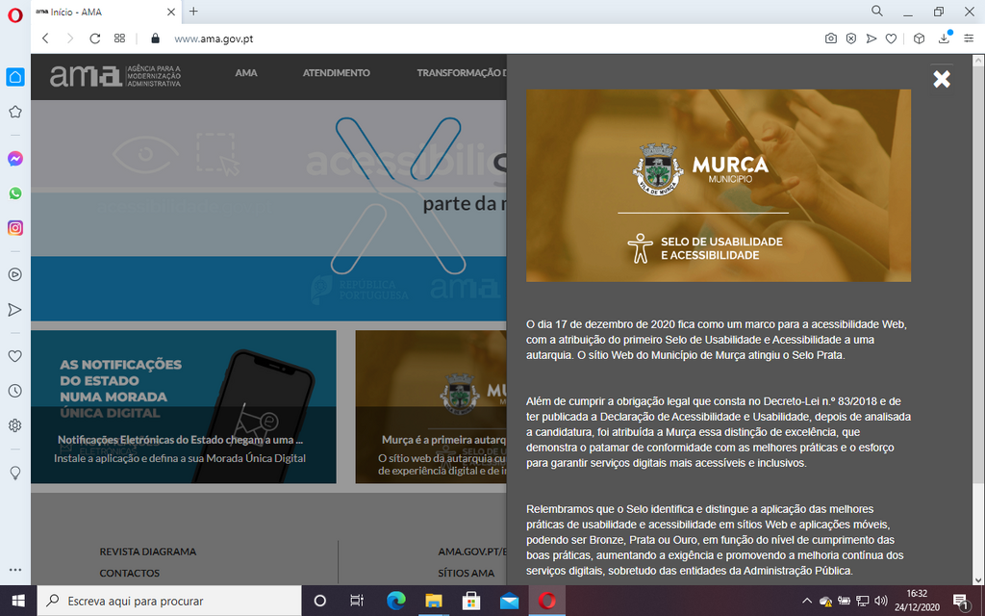Take a snapshot with camera icon

[830, 38]
